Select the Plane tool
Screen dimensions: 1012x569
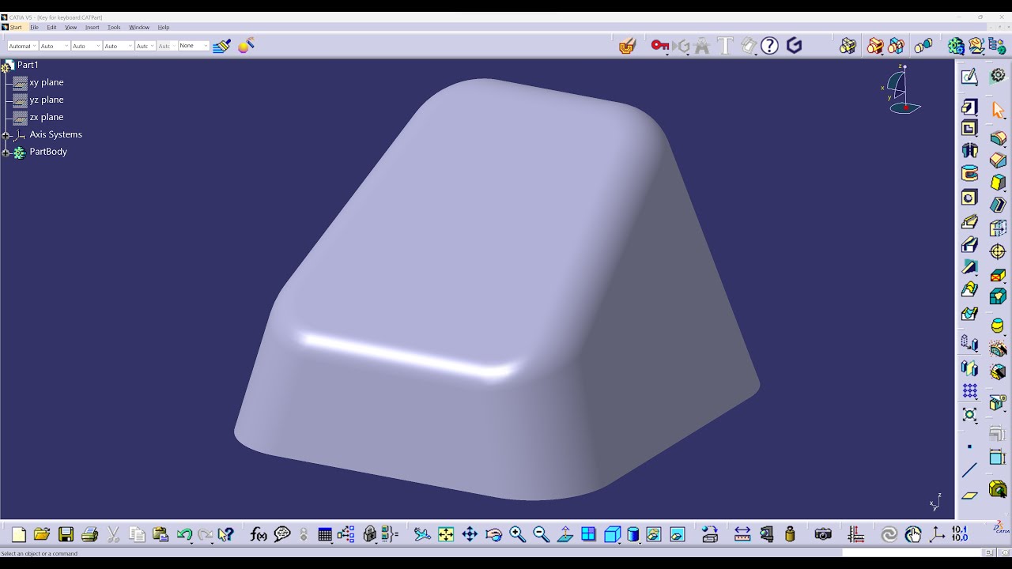pos(969,496)
